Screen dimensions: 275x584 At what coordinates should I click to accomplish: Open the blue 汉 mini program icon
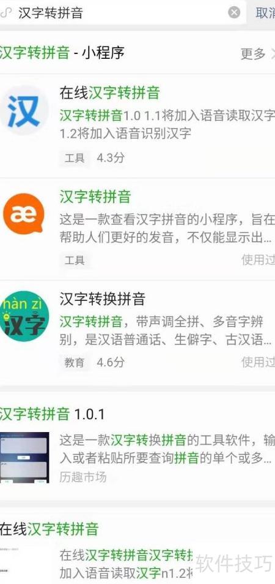tap(24, 111)
